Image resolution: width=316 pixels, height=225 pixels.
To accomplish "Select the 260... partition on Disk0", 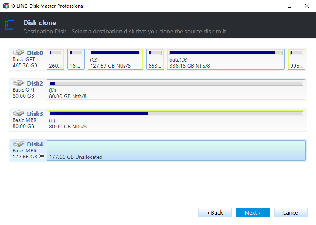I will point(55,59).
